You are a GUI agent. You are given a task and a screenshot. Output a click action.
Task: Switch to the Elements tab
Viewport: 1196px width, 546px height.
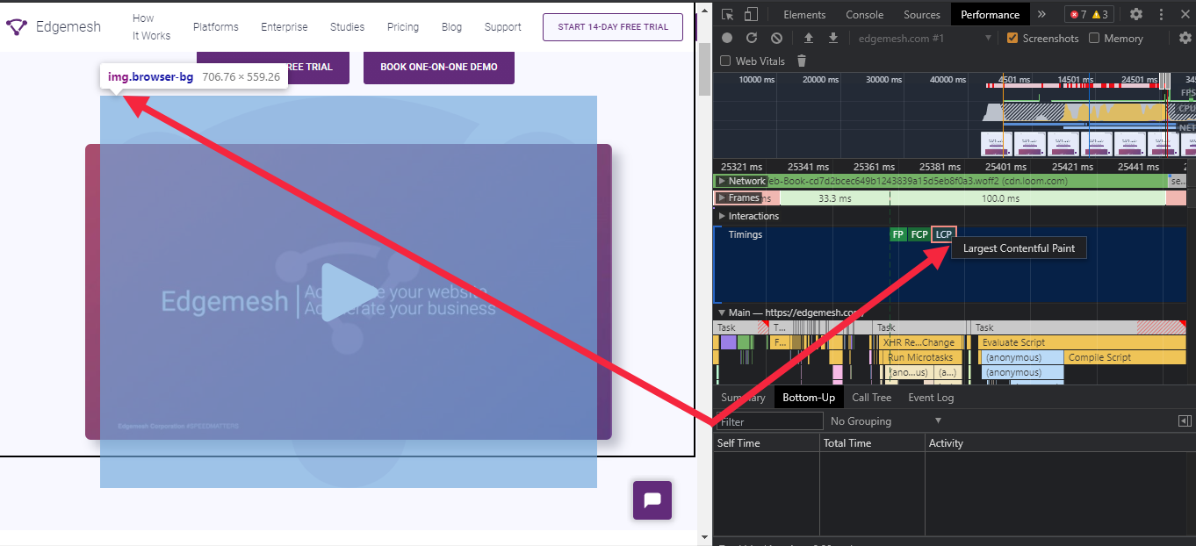coord(804,14)
